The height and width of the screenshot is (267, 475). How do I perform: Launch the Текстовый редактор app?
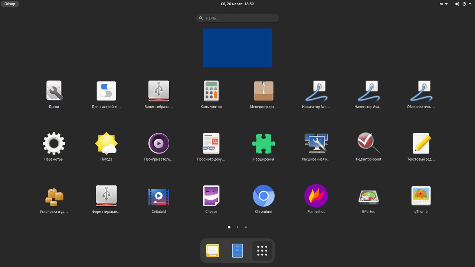pyautogui.click(x=421, y=143)
